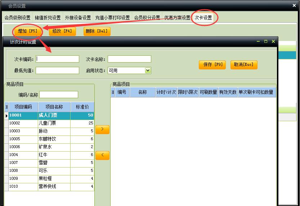300x206 pixels.
Task: Sort by 项目名称 column header
Action: point(54,107)
